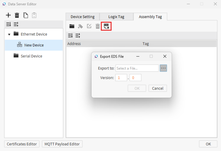Viewport: 221px width, 151px height.
Task: Click the add tag icon
Action: pos(80,26)
